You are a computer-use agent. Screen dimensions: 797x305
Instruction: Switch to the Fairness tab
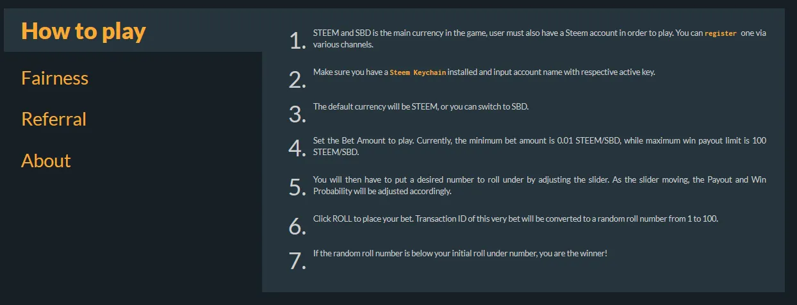pyautogui.click(x=55, y=78)
